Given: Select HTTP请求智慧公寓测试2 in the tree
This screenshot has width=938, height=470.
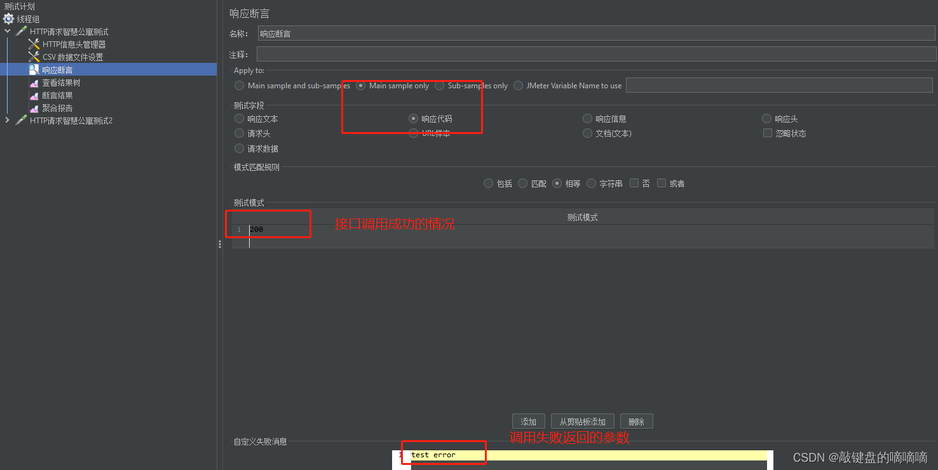Looking at the screenshot, I should tap(71, 121).
